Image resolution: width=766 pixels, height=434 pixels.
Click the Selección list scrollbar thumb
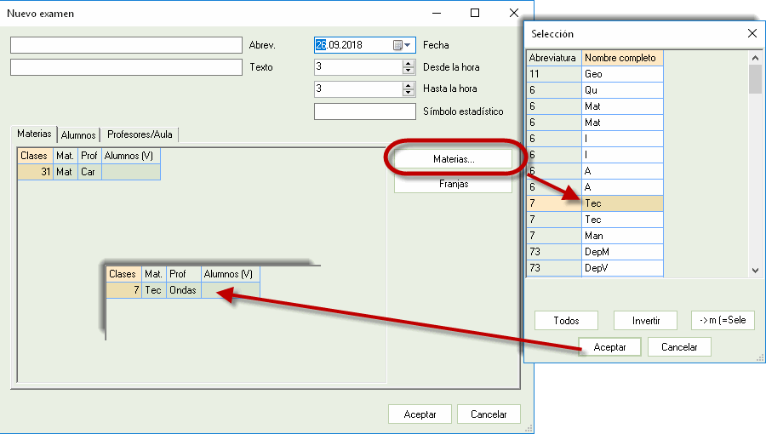click(755, 79)
